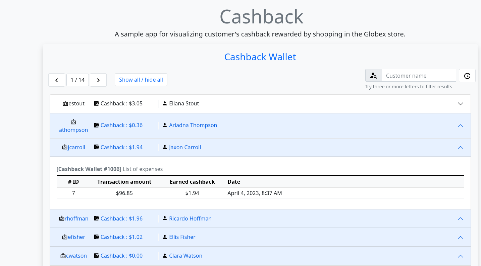Click username rhoffman

click(76, 218)
